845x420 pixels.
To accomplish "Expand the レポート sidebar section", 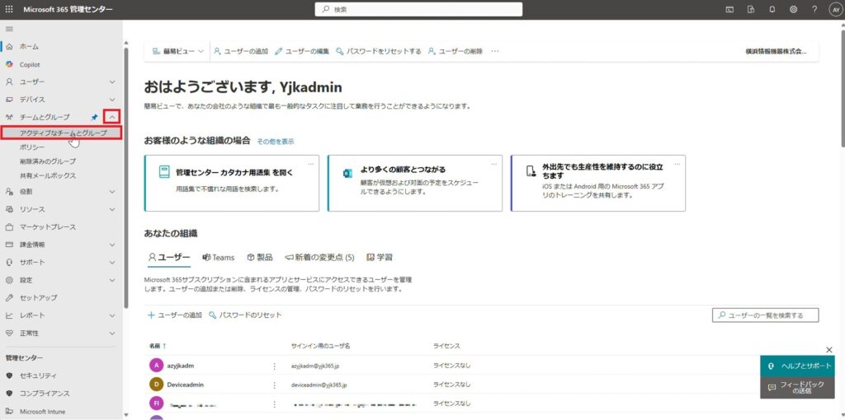I will click(112, 315).
